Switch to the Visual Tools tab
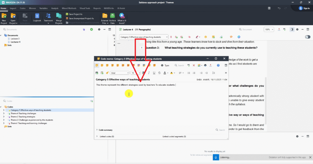The height and width of the screenshot is (164, 313). 84,8
